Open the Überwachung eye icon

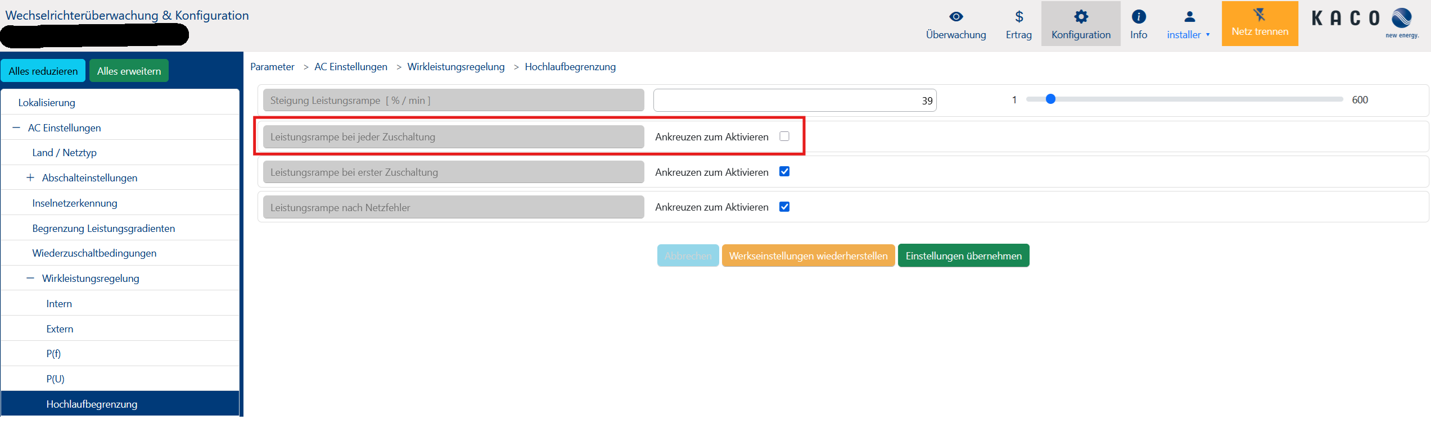tap(956, 17)
